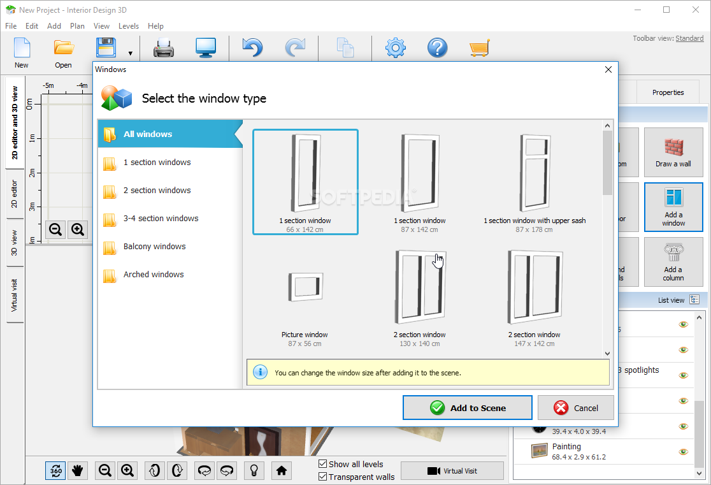Zoom out in the 2D editor
The image size is (711, 485).
coord(56,229)
